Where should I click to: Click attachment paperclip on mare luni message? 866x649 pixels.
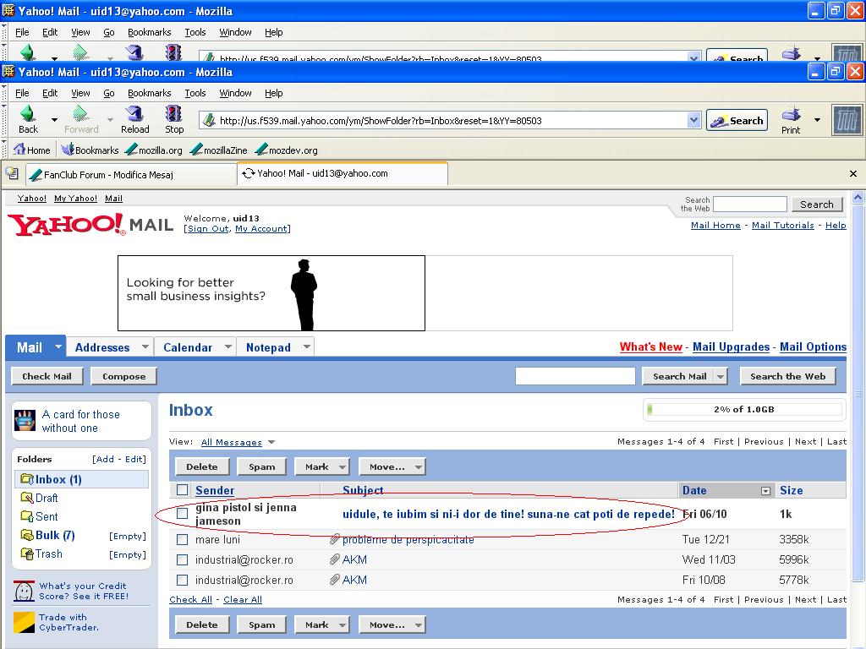[335, 539]
